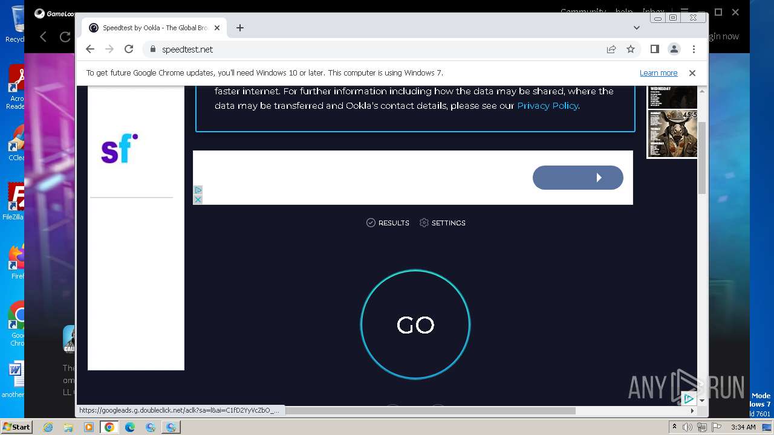Open the Windows Start menu

16,427
